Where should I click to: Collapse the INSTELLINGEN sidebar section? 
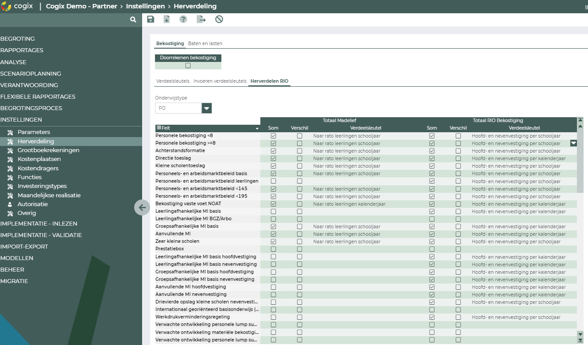[x=21, y=120]
